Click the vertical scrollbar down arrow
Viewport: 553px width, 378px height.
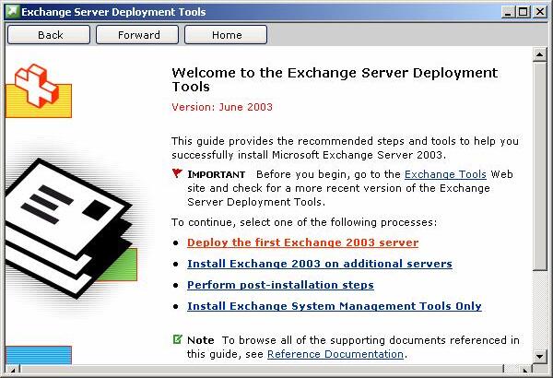click(x=539, y=357)
